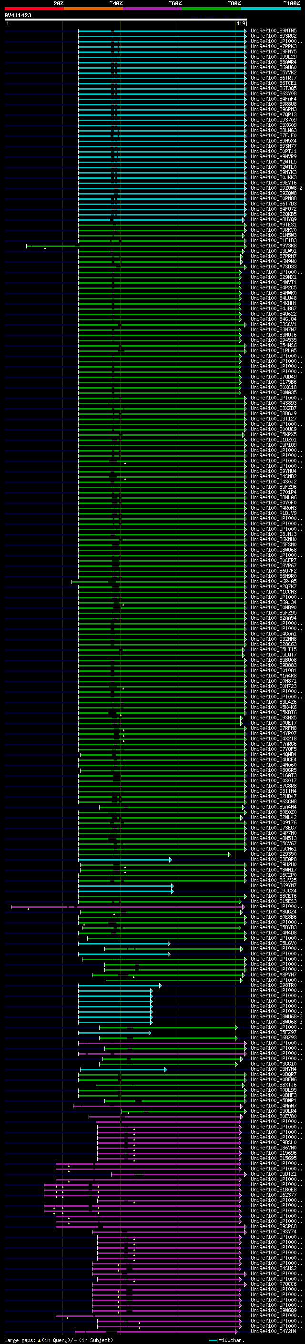The height and width of the screenshot is (1344, 305).
Task: Select hit label UniRef100_B6TCE1
Action: [x=274, y=83]
